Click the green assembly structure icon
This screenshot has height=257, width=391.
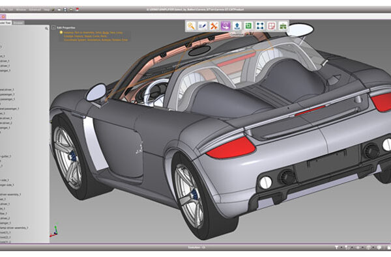coord(283,25)
